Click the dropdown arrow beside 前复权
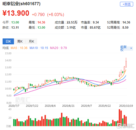136x130 pixels. (x=131, y=48)
